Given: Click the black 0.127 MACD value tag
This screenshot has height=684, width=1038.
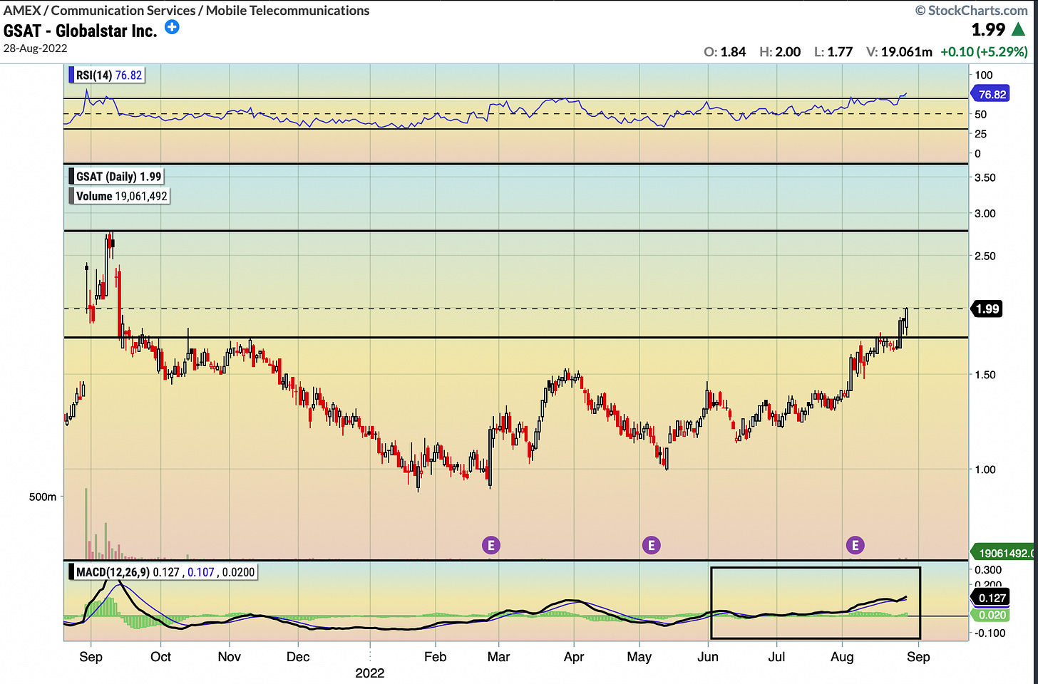Looking at the screenshot, I should pos(991,598).
